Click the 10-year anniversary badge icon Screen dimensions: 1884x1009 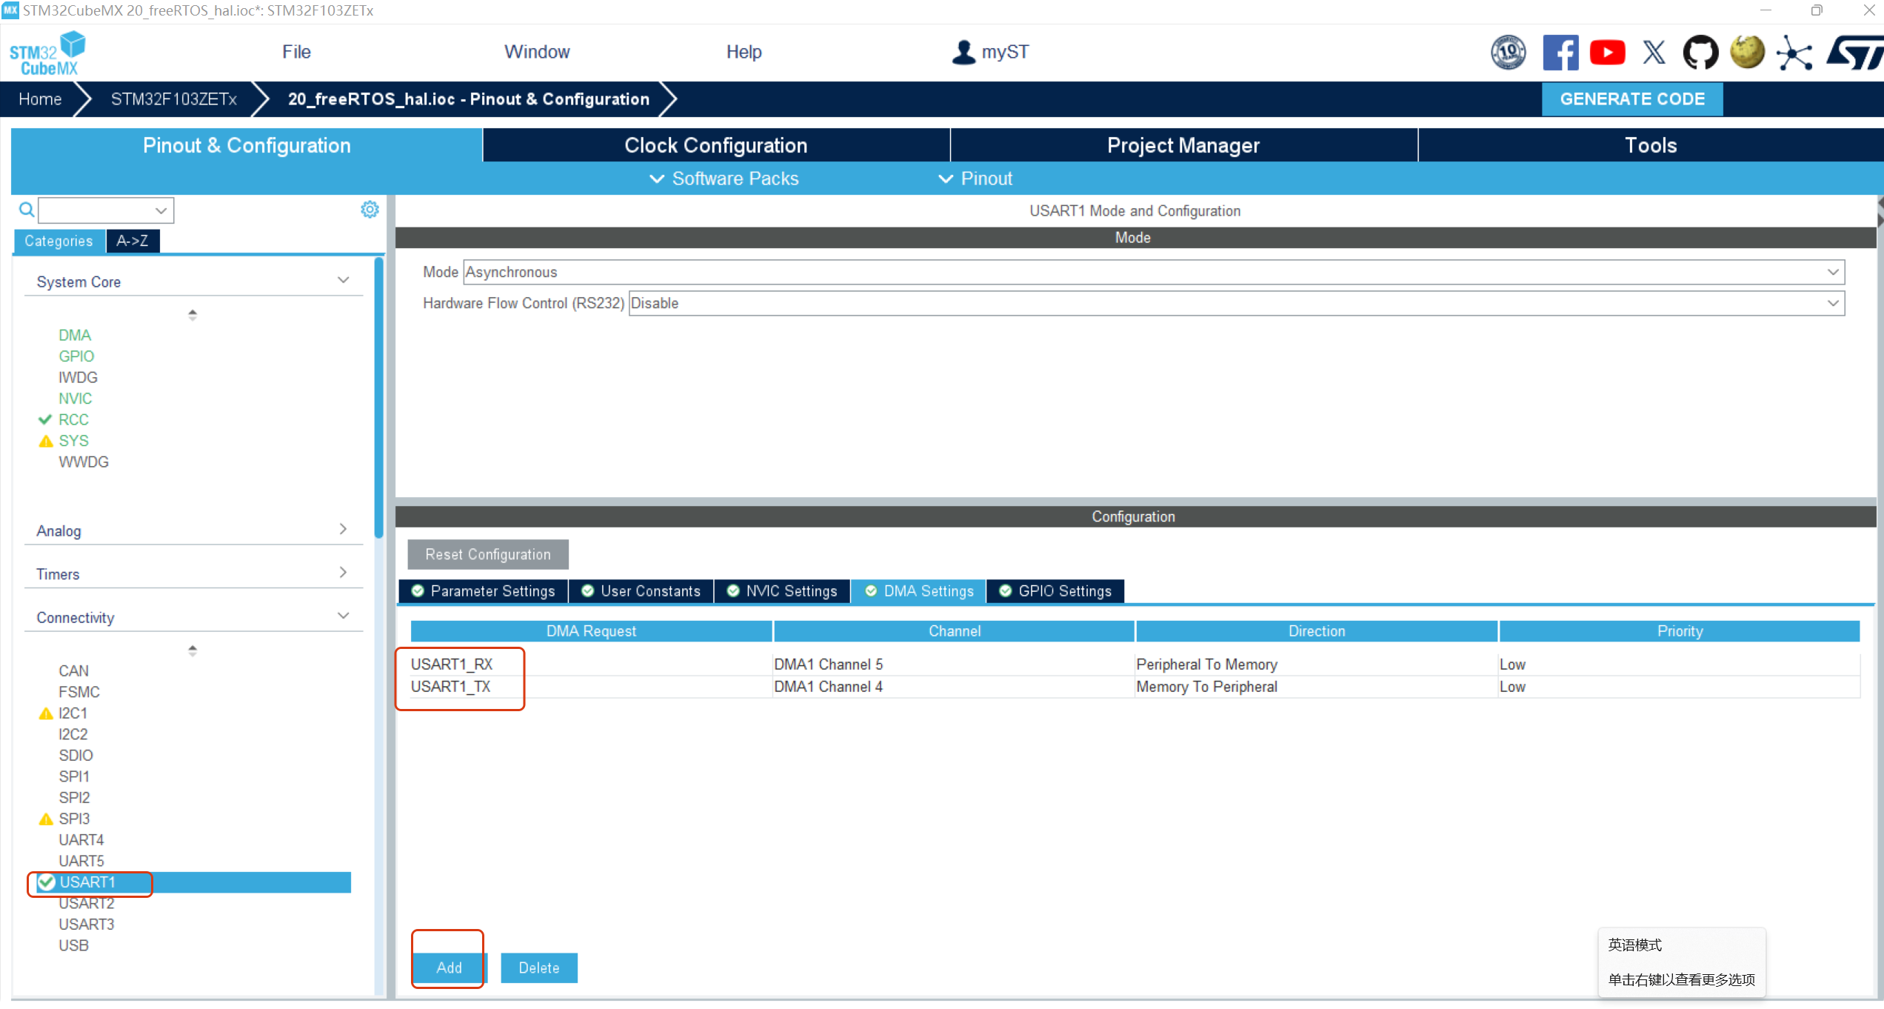1508,53
